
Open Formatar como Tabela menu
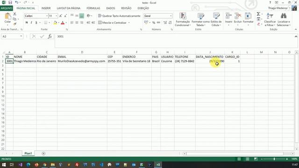[x=200, y=20]
